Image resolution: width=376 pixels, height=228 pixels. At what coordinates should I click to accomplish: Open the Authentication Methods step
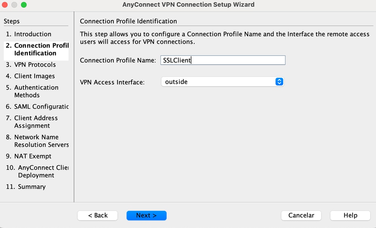pos(36,91)
